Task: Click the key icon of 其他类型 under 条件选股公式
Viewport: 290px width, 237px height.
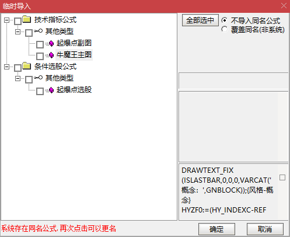Action: click(x=38, y=78)
